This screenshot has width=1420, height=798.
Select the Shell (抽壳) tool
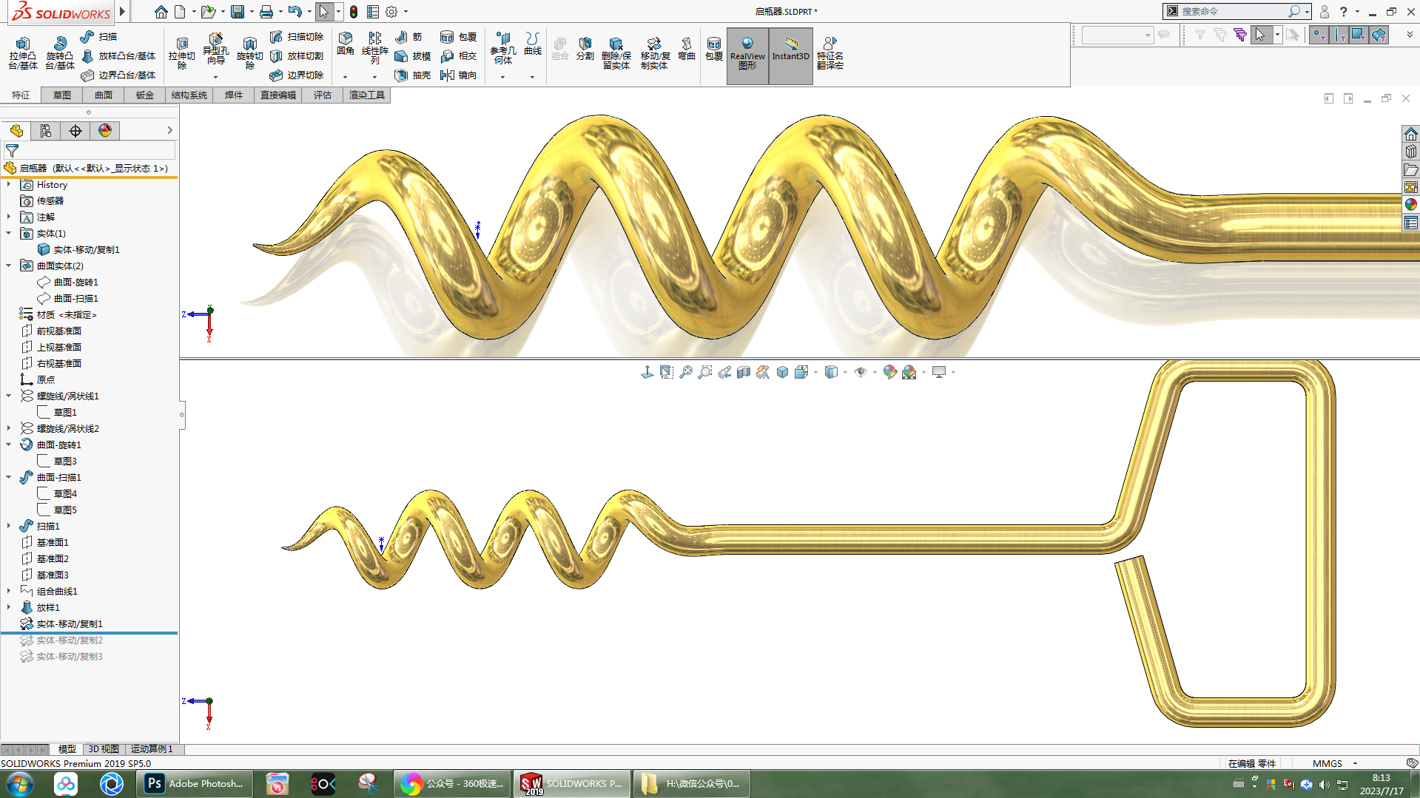coord(413,75)
